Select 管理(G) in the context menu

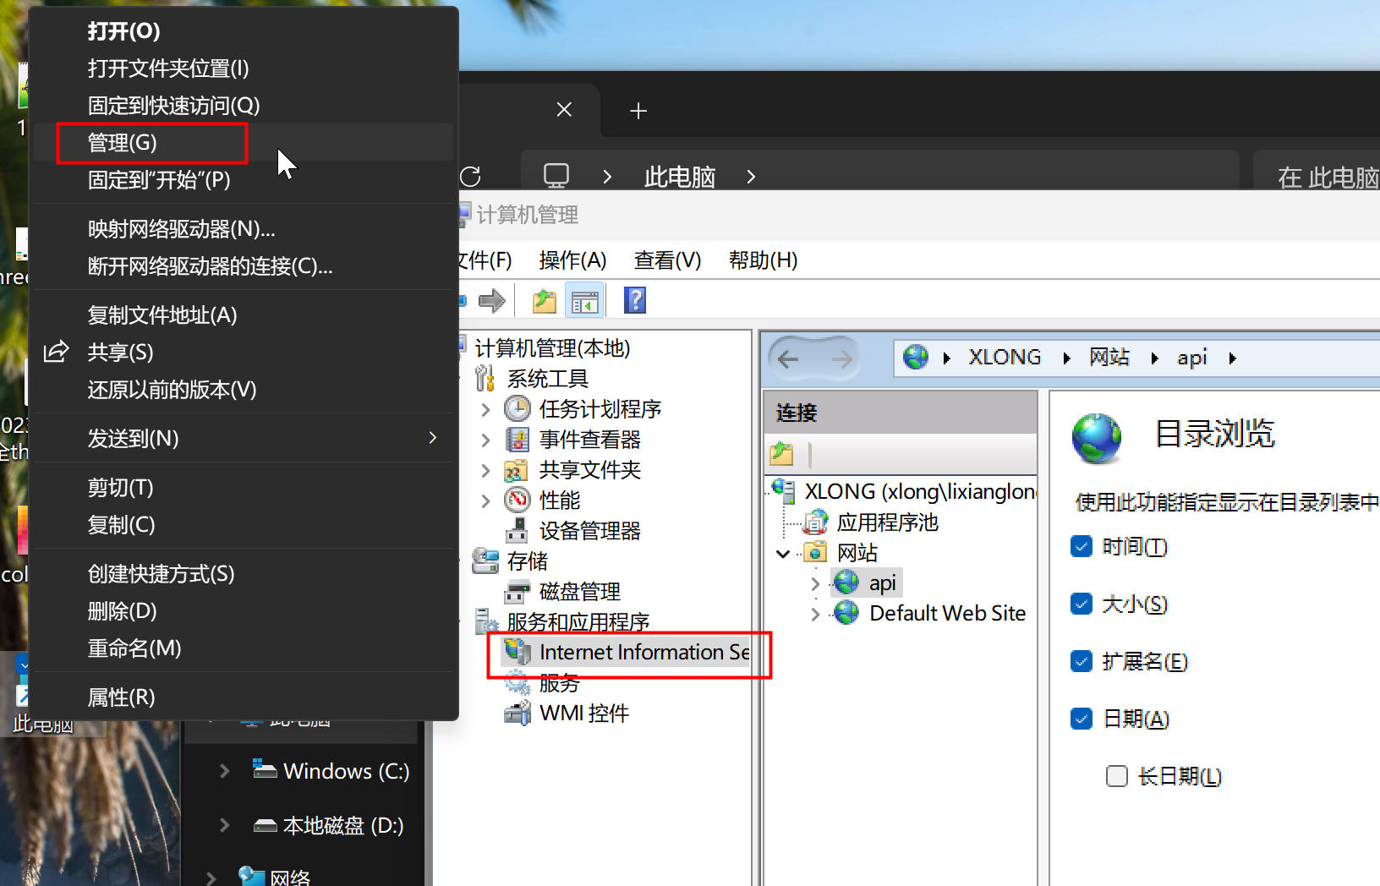click(123, 143)
